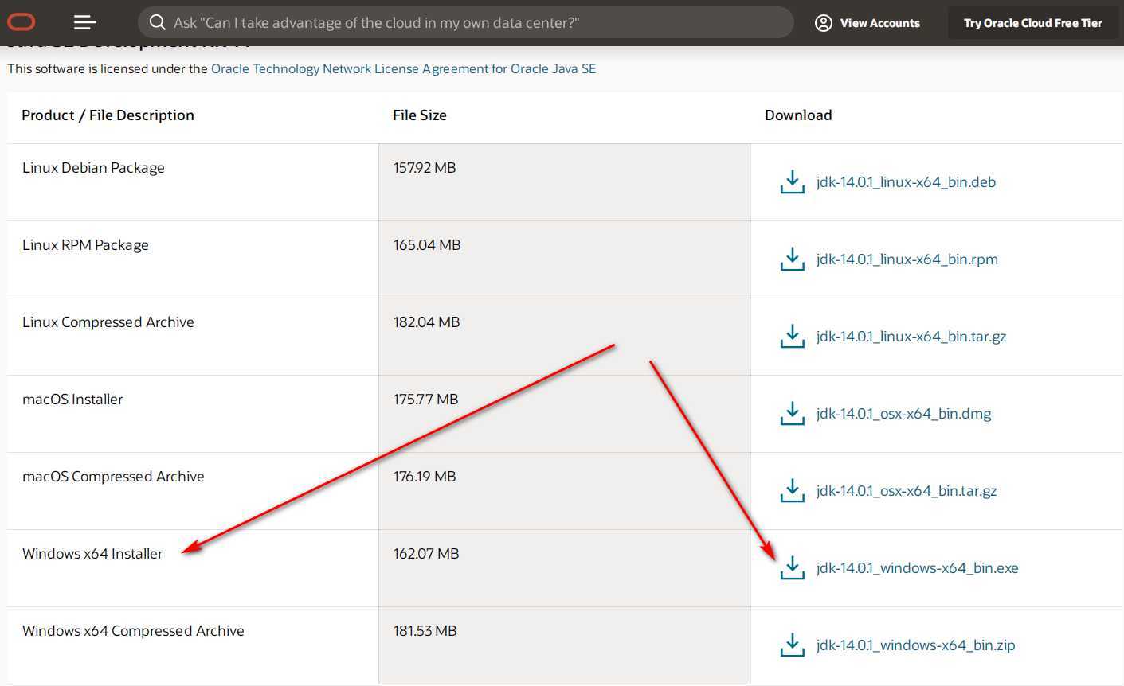
Task: Click the Oracle logo icon
Action: 22,22
